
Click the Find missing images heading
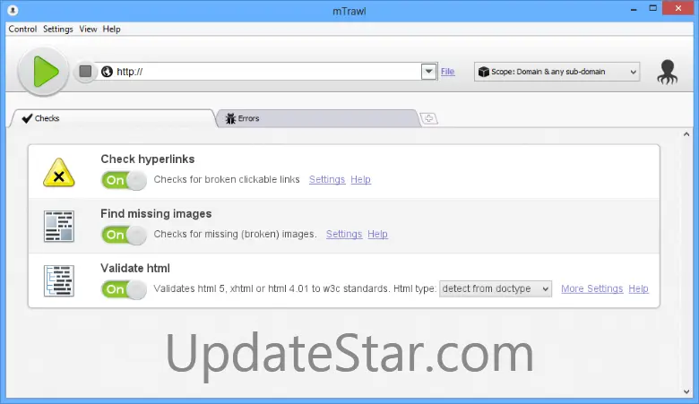point(156,214)
